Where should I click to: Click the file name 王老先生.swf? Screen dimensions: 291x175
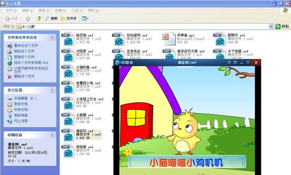137,51
